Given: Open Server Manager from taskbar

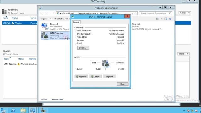Looking at the screenshot, I should [3, 110].
